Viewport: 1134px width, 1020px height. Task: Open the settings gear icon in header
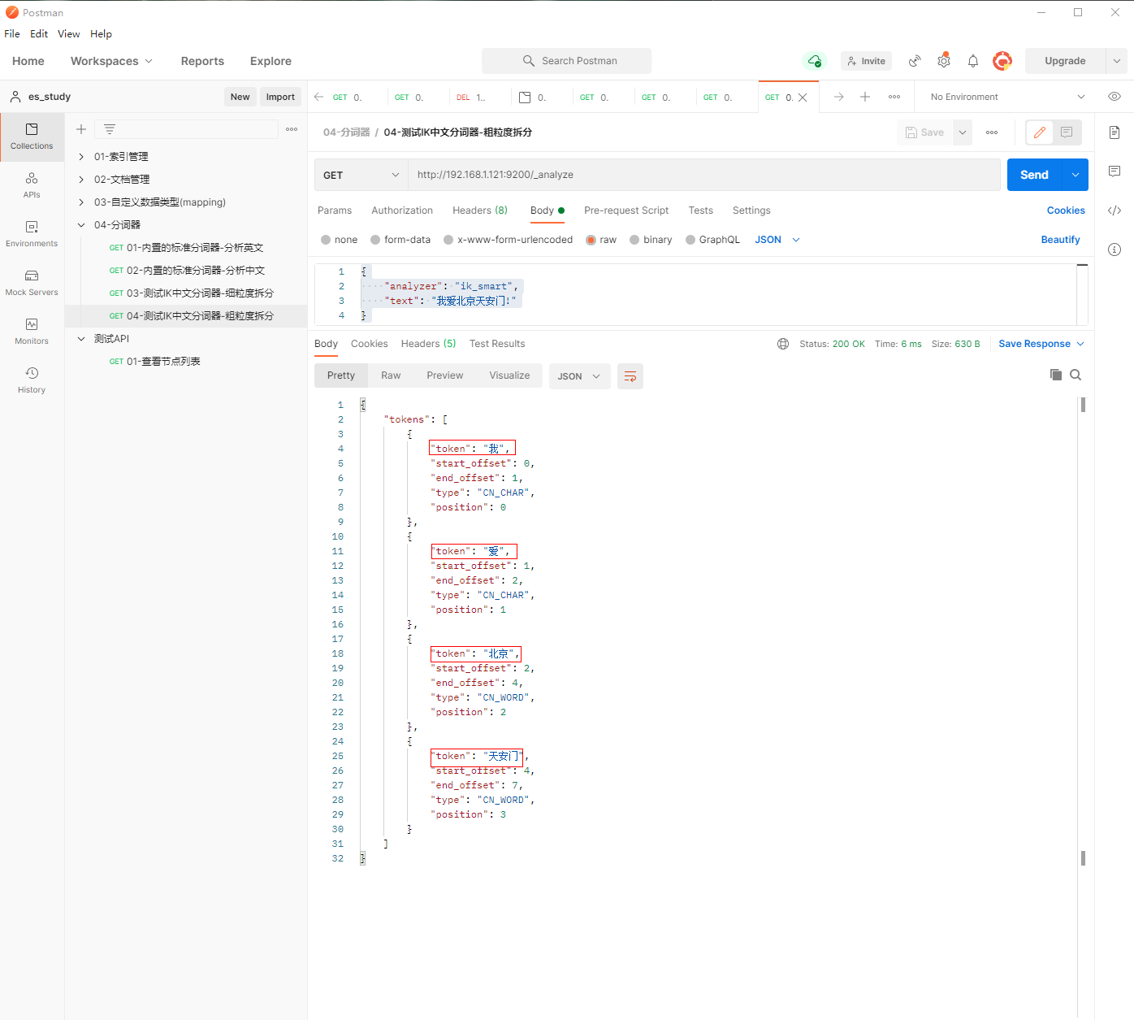click(x=943, y=61)
